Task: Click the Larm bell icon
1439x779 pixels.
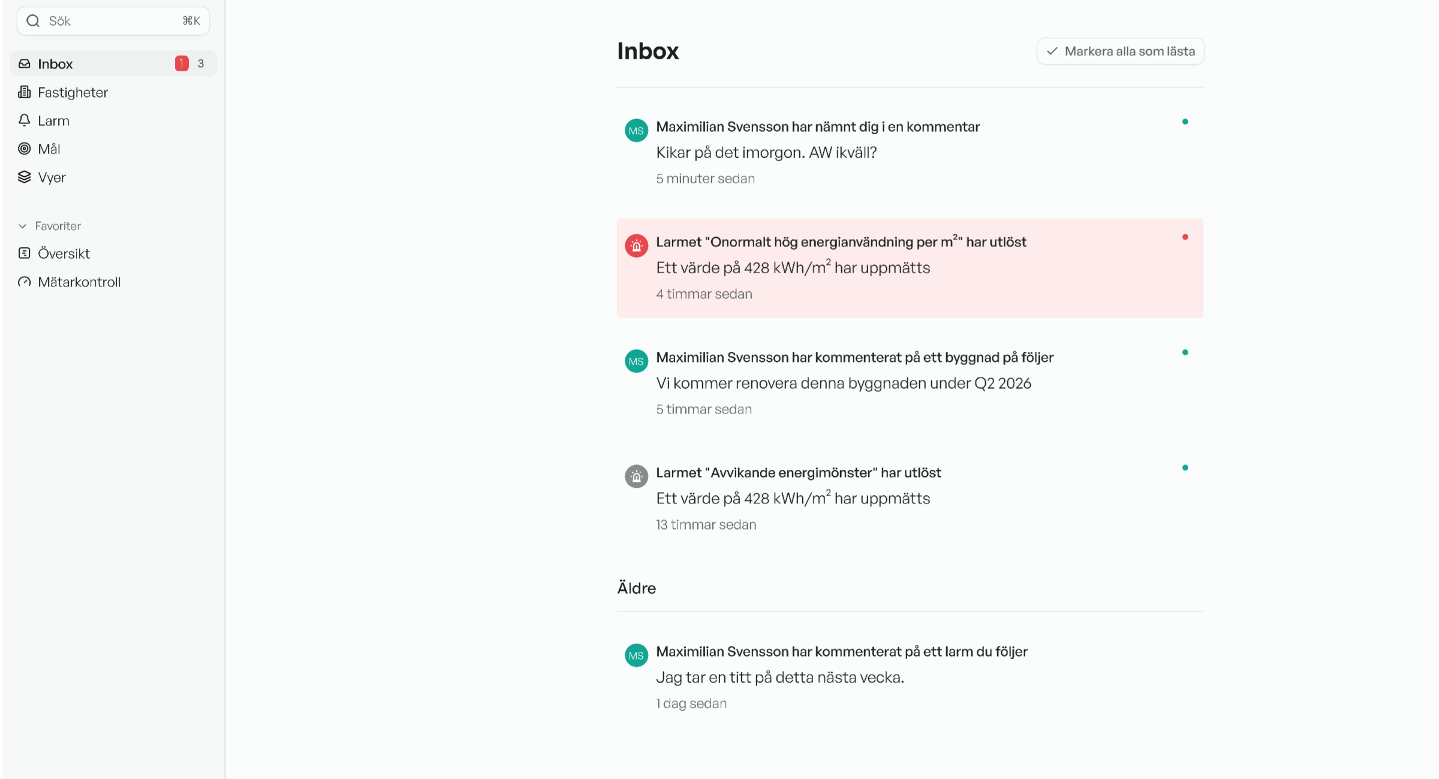Action: tap(25, 120)
